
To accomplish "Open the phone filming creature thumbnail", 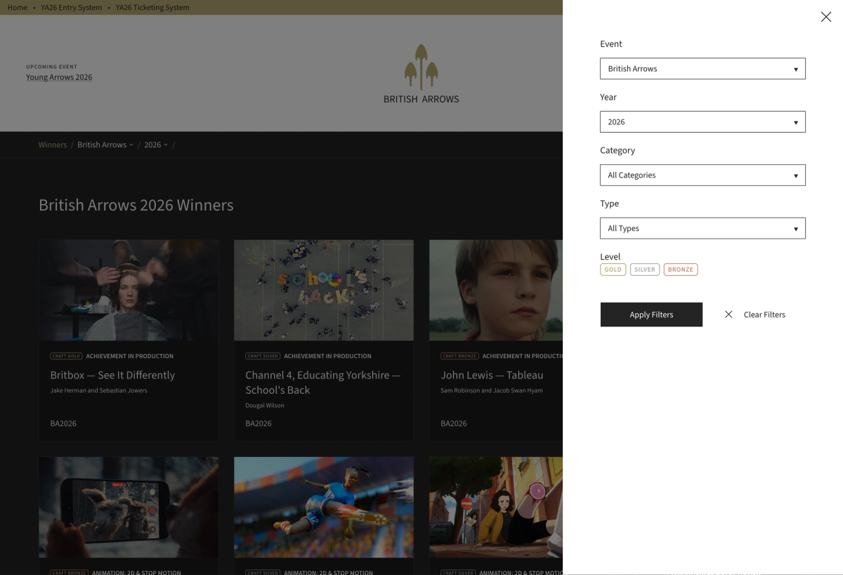I will tap(129, 508).
